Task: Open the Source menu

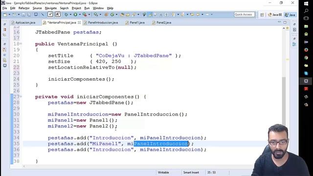Action: pos(37,8)
